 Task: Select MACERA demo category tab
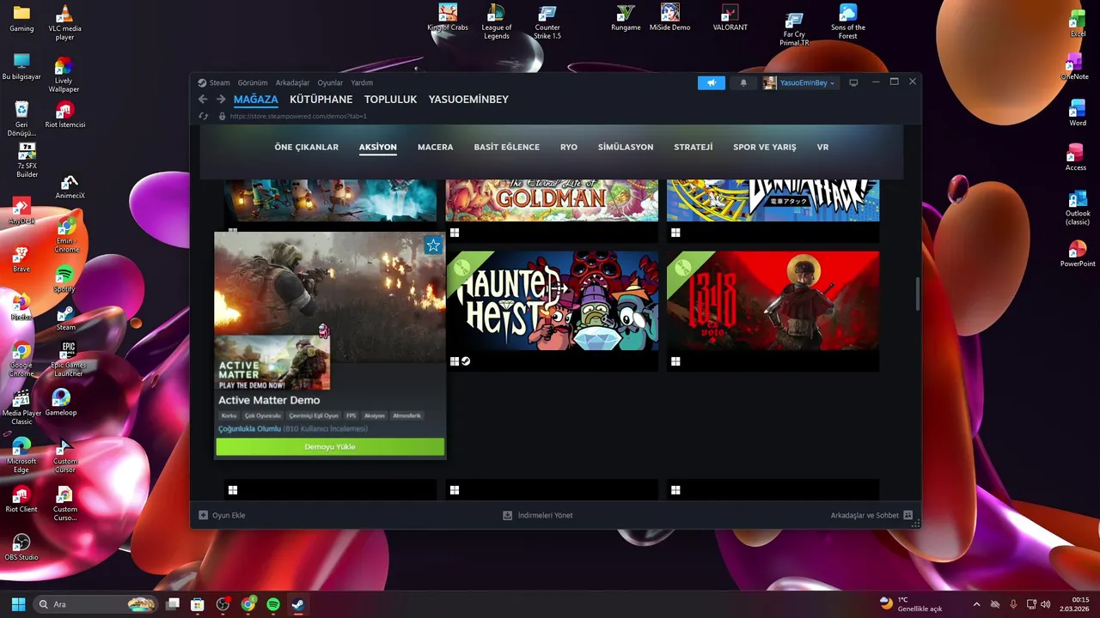tap(435, 147)
